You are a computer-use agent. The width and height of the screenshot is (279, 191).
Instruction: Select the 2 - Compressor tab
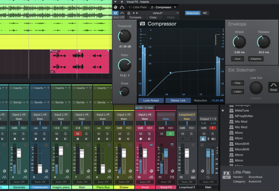click(x=160, y=7)
